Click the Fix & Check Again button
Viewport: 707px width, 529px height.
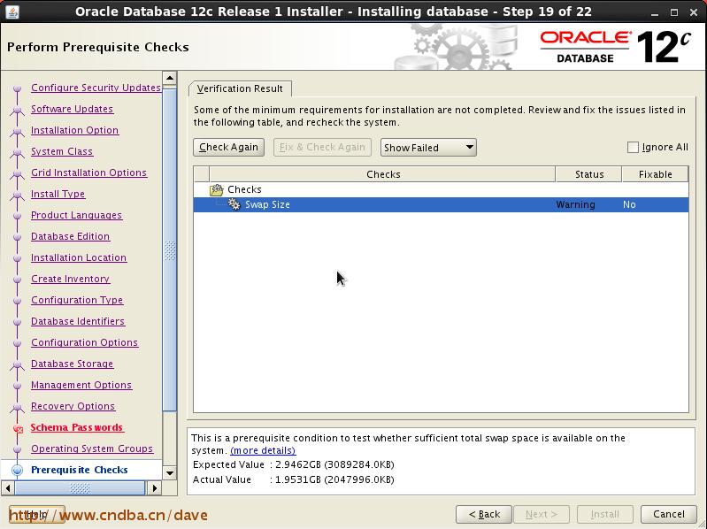click(322, 148)
